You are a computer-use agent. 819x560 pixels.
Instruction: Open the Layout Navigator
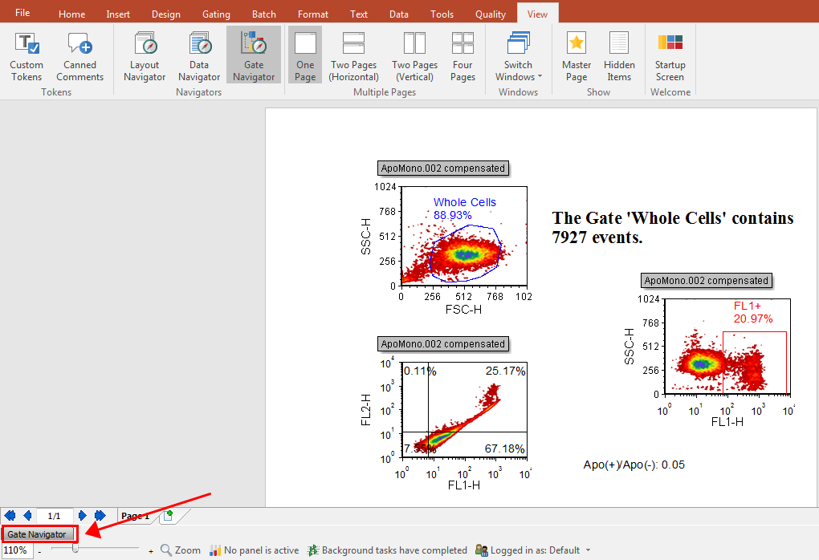(x=145, y=56)
